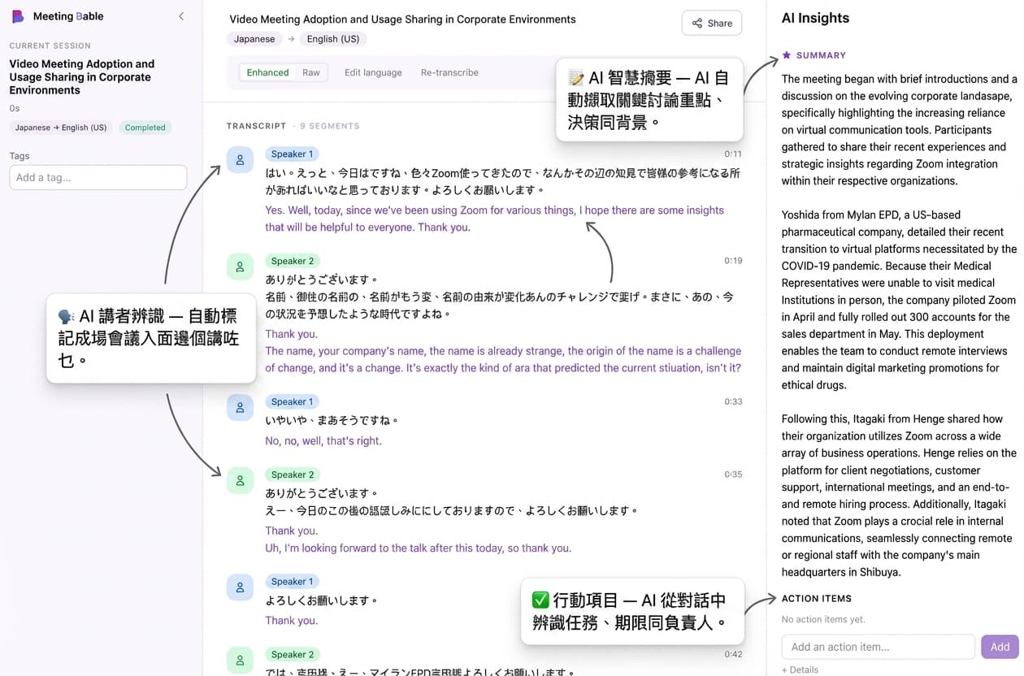Click the Add button for action items
The width and height of the screenshot is (1024, 676).
click(999, 646)
